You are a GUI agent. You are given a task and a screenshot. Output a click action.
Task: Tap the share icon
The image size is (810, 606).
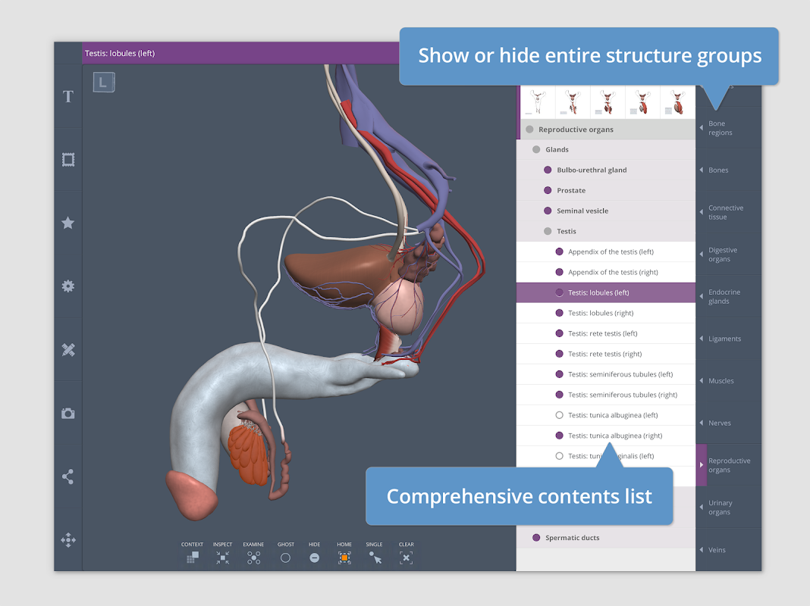point(68,476)
